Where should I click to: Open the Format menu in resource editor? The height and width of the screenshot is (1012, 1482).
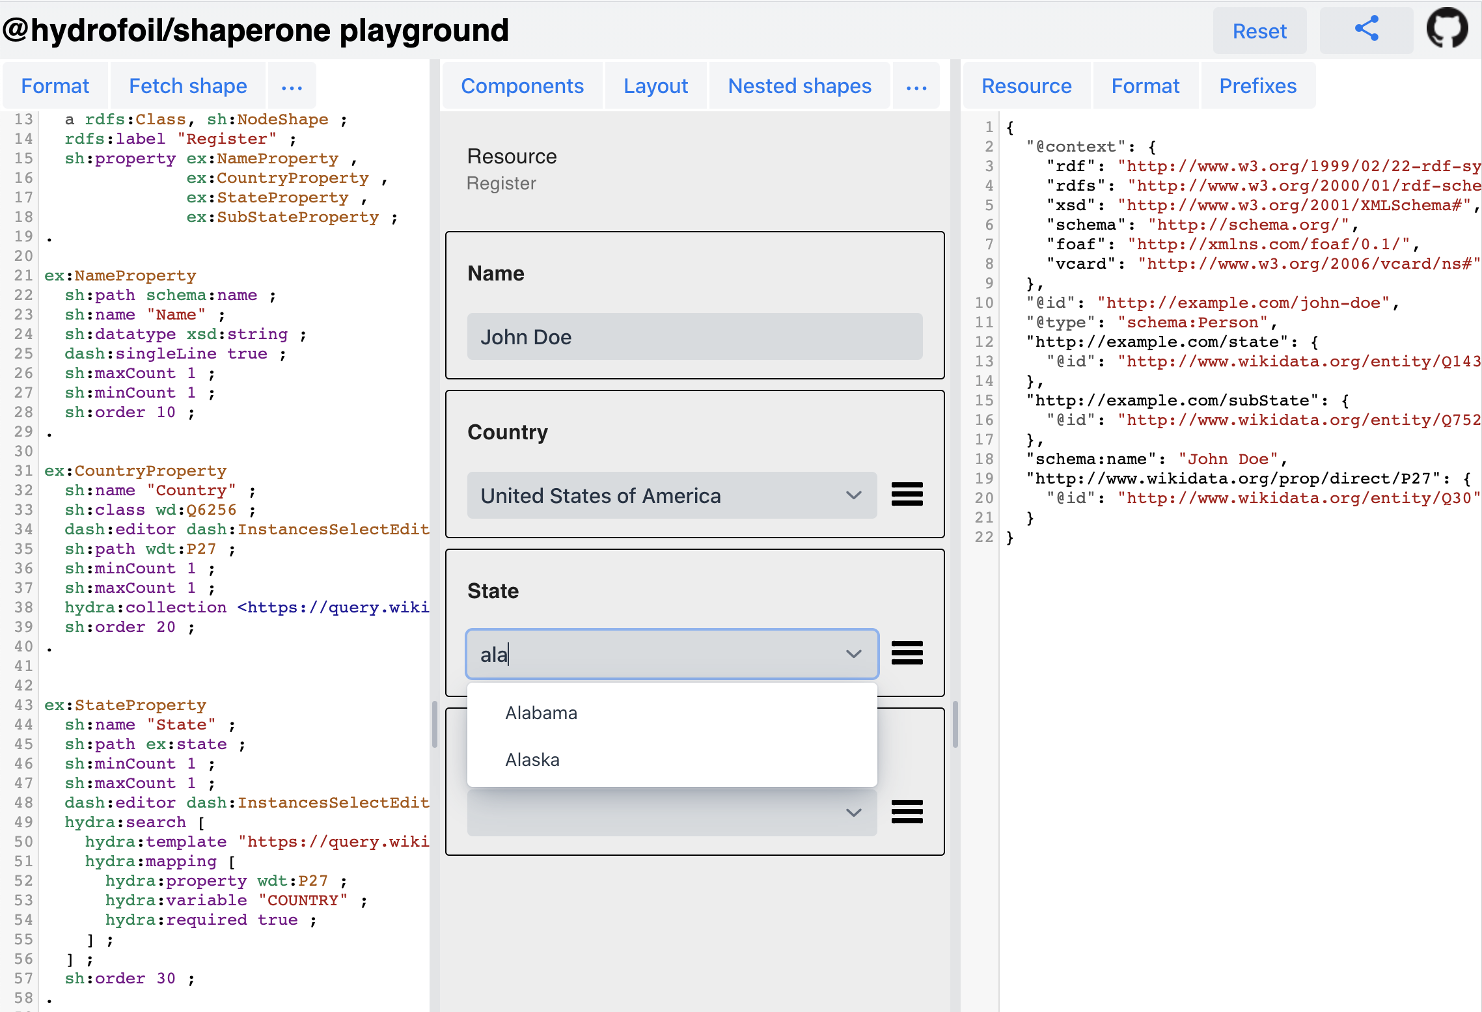click(x=1146, y=86)
